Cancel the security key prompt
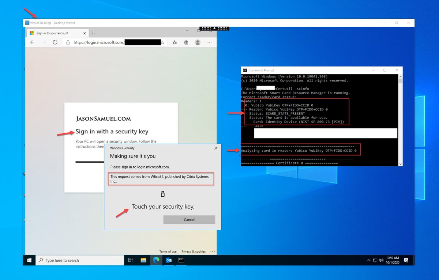Viewport: 439px width, 280px height. 189,219
